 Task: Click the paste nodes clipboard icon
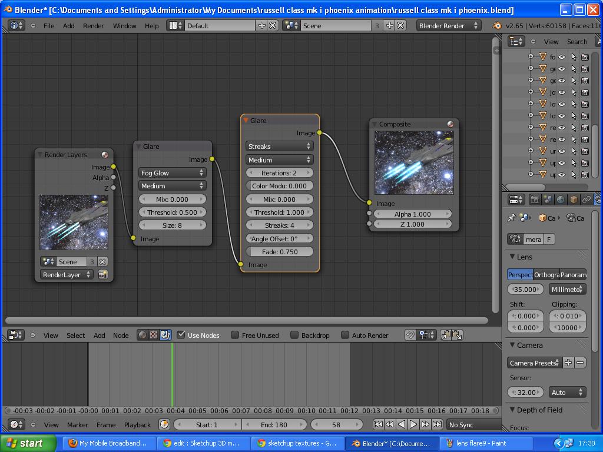[457, 335]
